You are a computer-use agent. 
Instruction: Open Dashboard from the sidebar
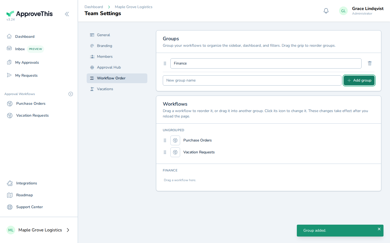pyautogui.click(x=25, y=36)
